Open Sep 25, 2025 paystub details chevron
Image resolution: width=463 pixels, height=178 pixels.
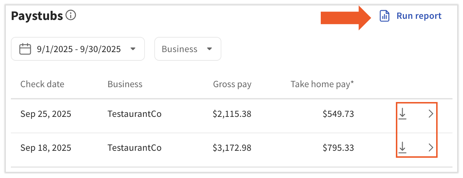431,114
